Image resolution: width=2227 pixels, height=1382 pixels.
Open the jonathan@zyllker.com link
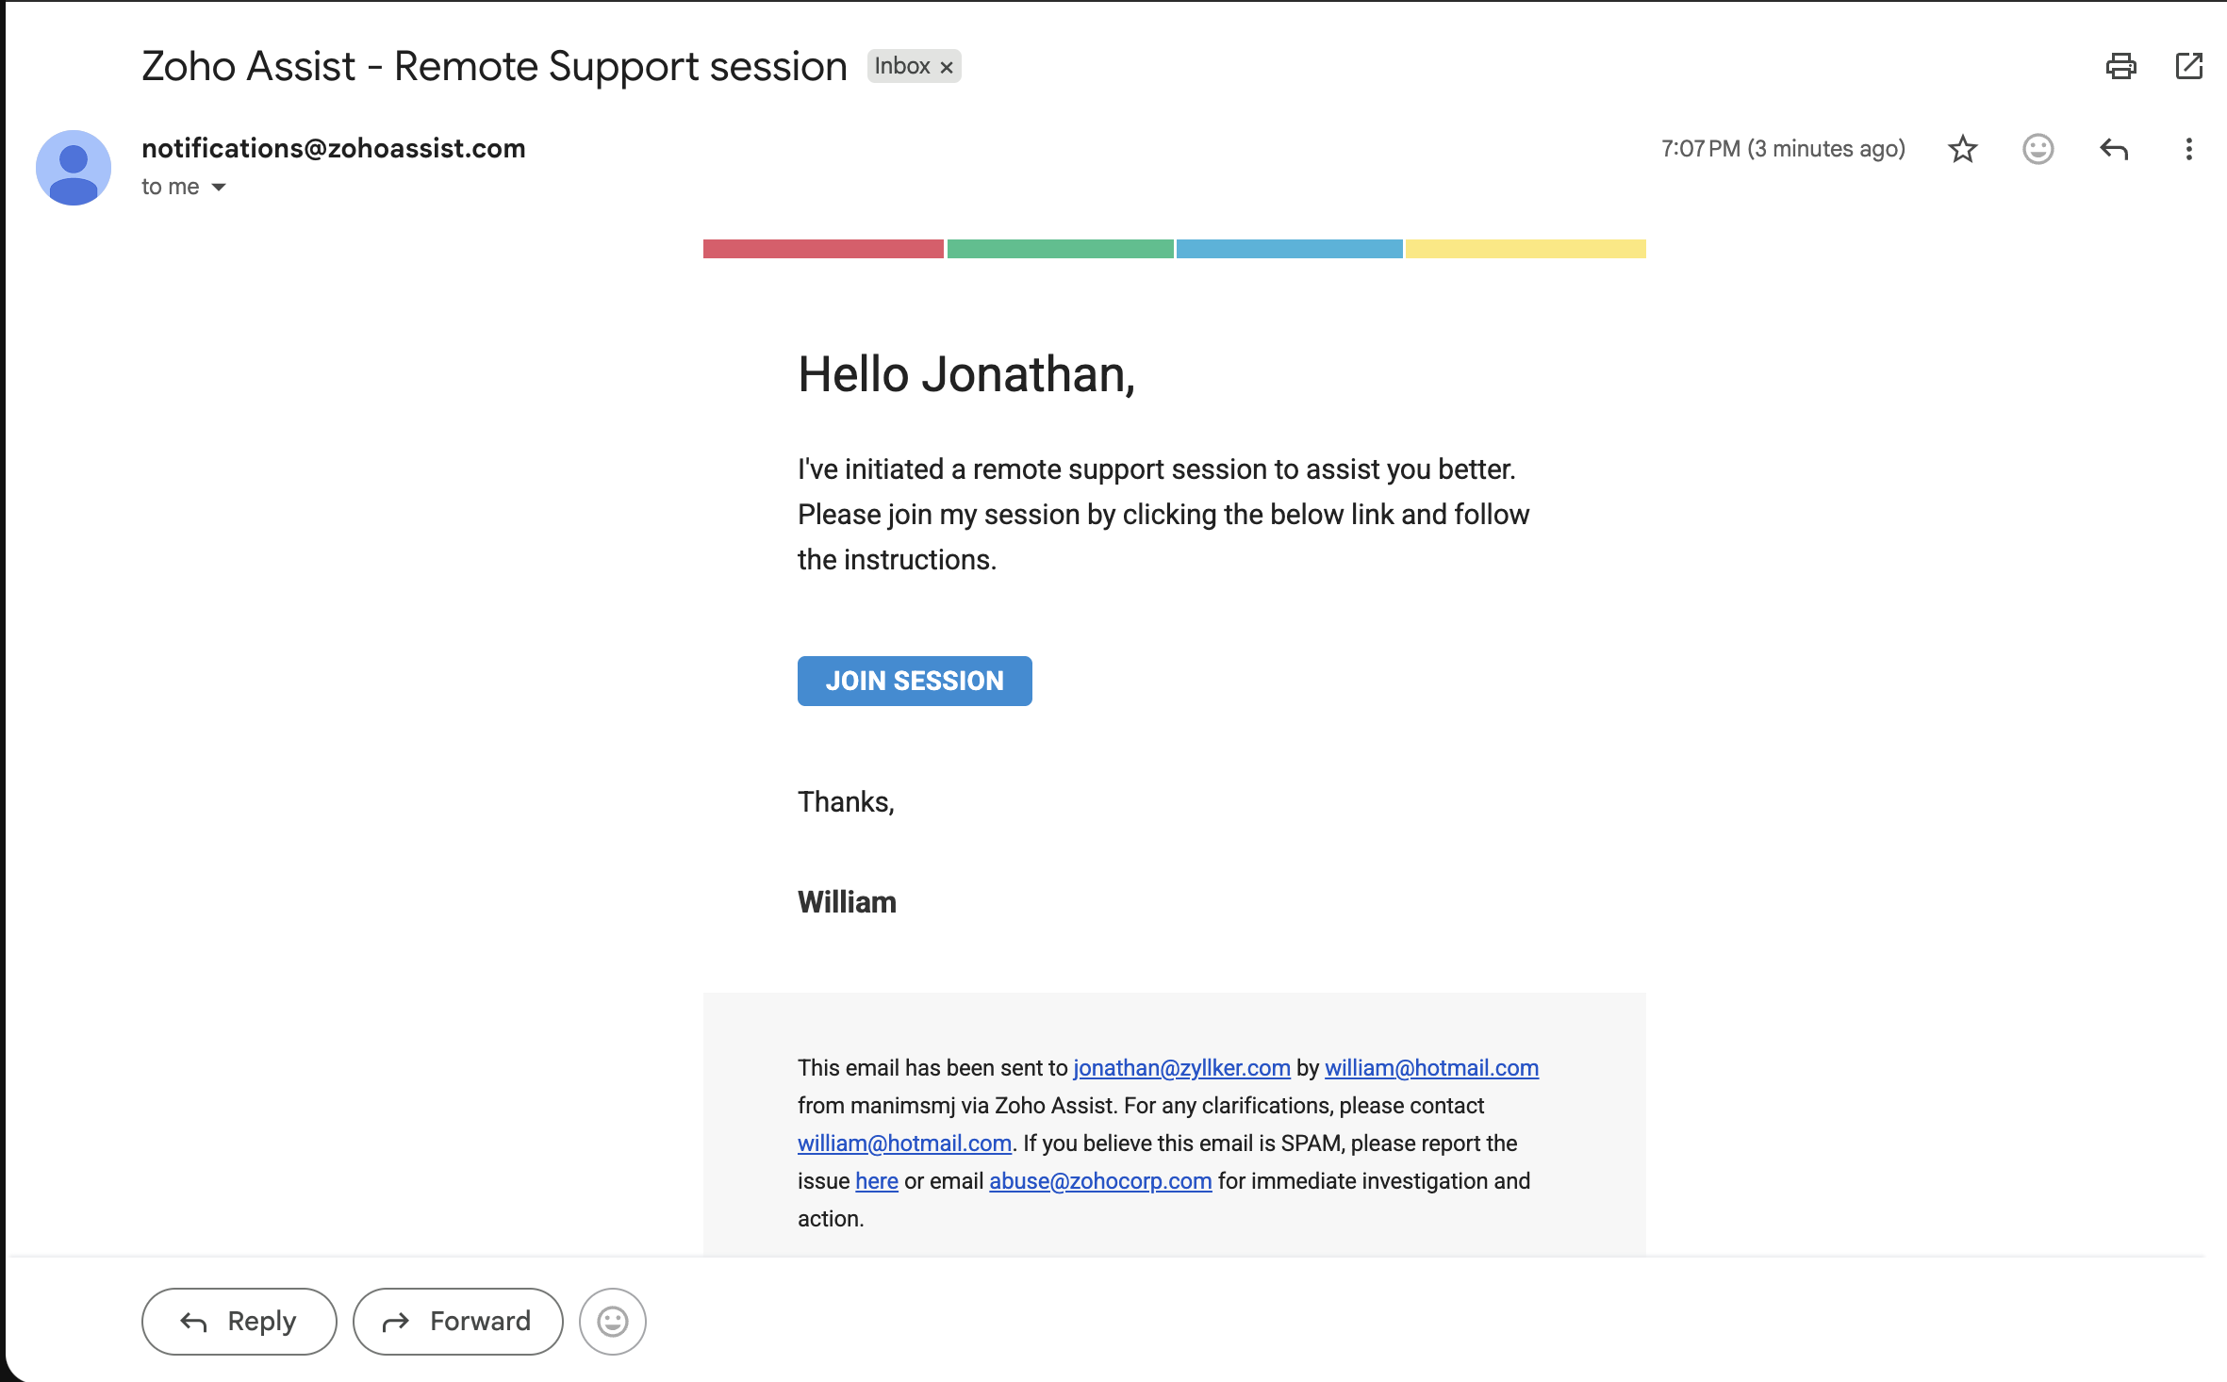pyautogui.click(x=1181, y=1068)
